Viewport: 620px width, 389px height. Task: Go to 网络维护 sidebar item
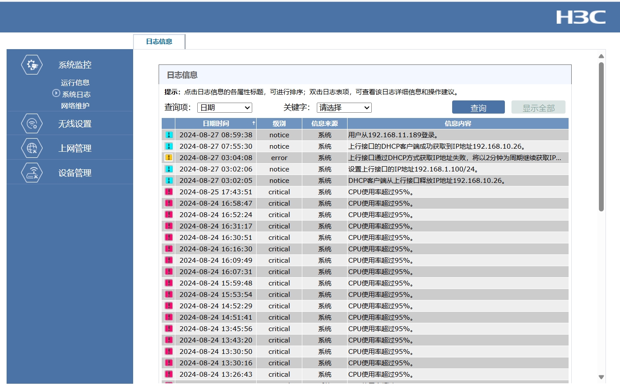[75, 106]
